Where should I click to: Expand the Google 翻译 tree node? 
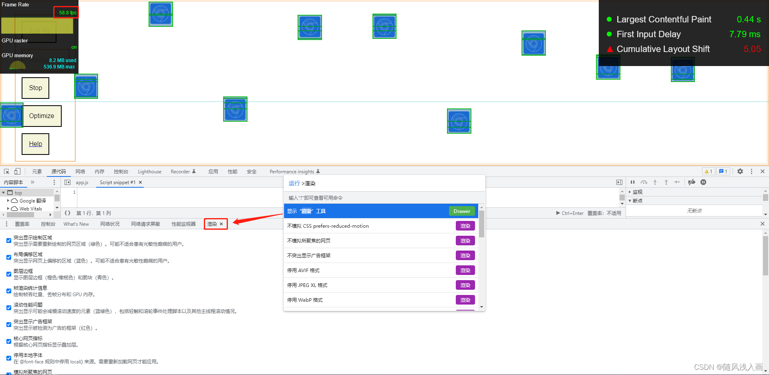click(8, 201)
